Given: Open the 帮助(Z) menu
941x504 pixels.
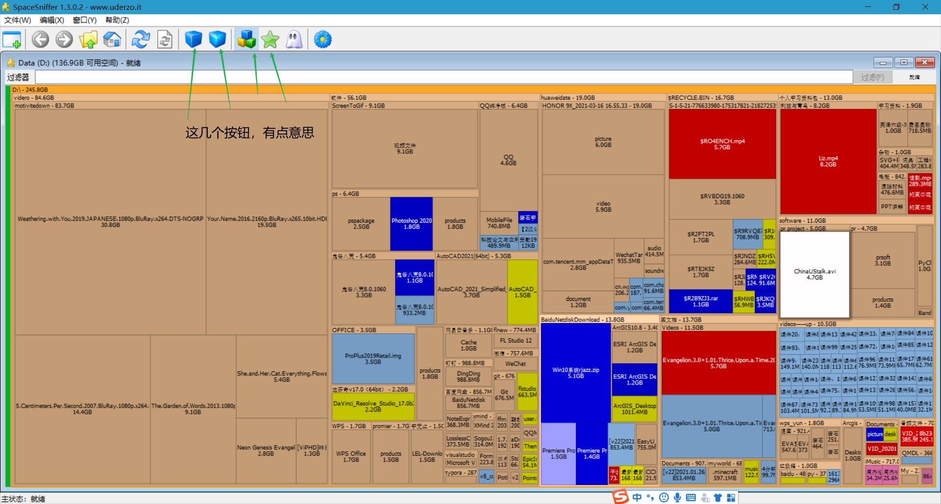Looking at the screenshot, I should [117, 20].
